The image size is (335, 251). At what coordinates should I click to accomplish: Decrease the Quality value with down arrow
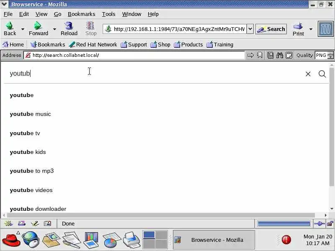click(x=330, y=57)
